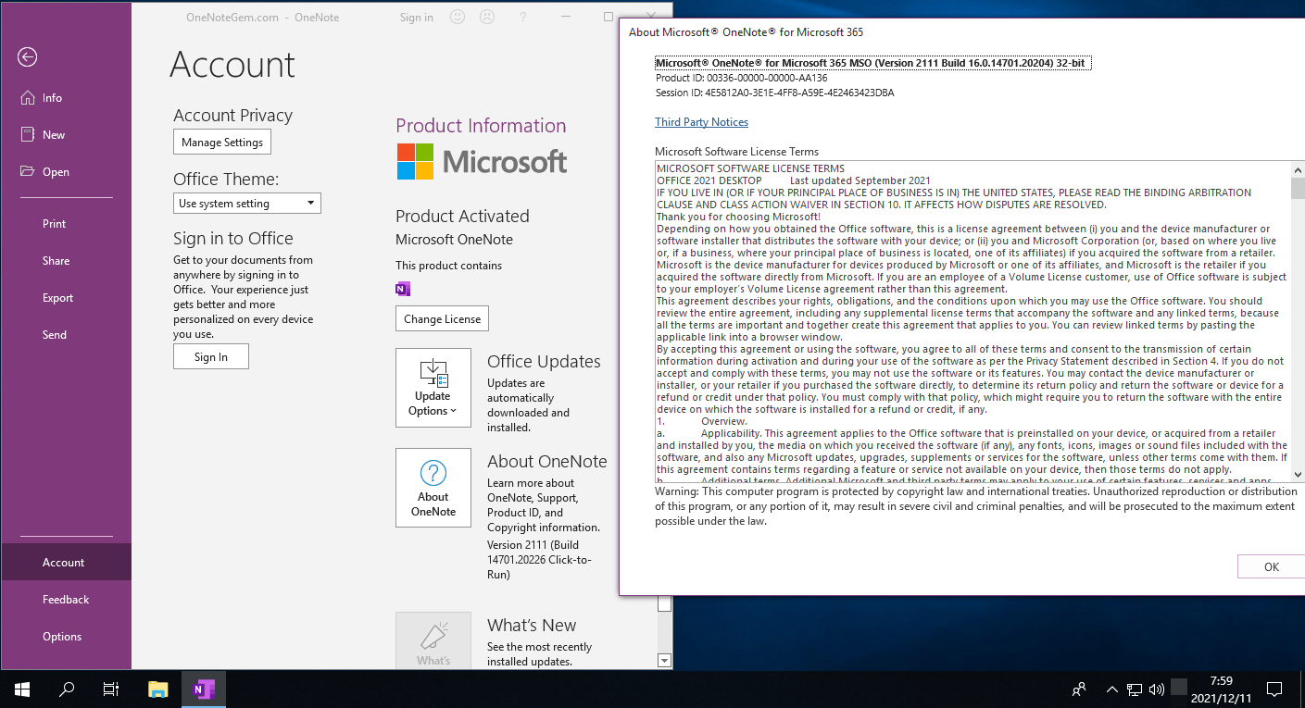The width and height of the screenshot is (1305, 708).
Task: Click the OneNote product icon under This product contains
Action: [x=403, y=289]
